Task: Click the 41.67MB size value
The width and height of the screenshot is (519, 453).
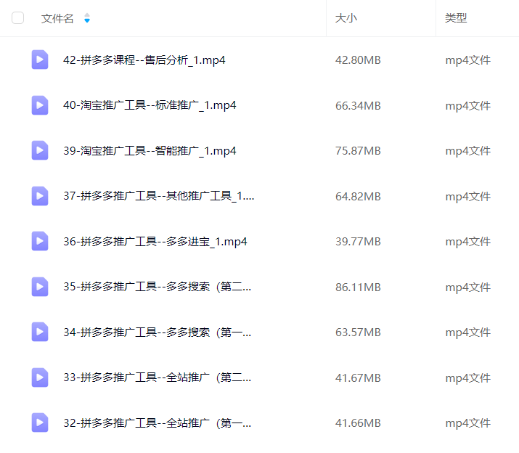Action: tap(358, 378)
